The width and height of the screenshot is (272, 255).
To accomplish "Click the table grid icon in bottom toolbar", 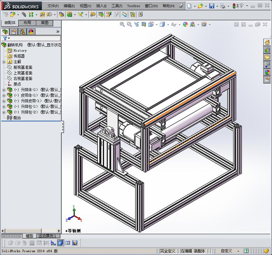I will (67, 243).
